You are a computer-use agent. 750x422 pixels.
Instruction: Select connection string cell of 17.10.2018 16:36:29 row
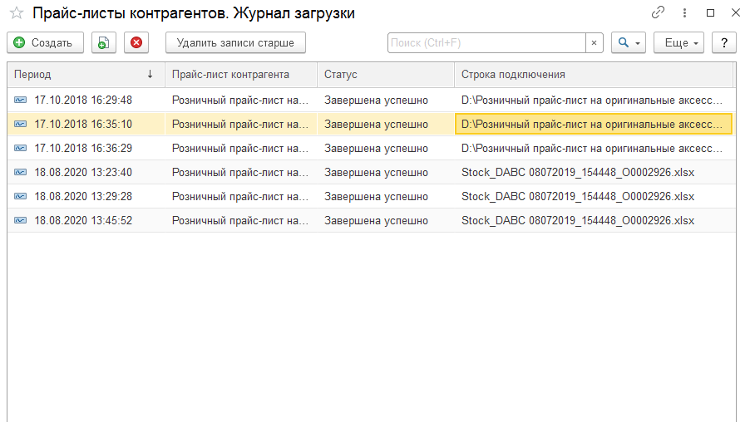(594, 148)
